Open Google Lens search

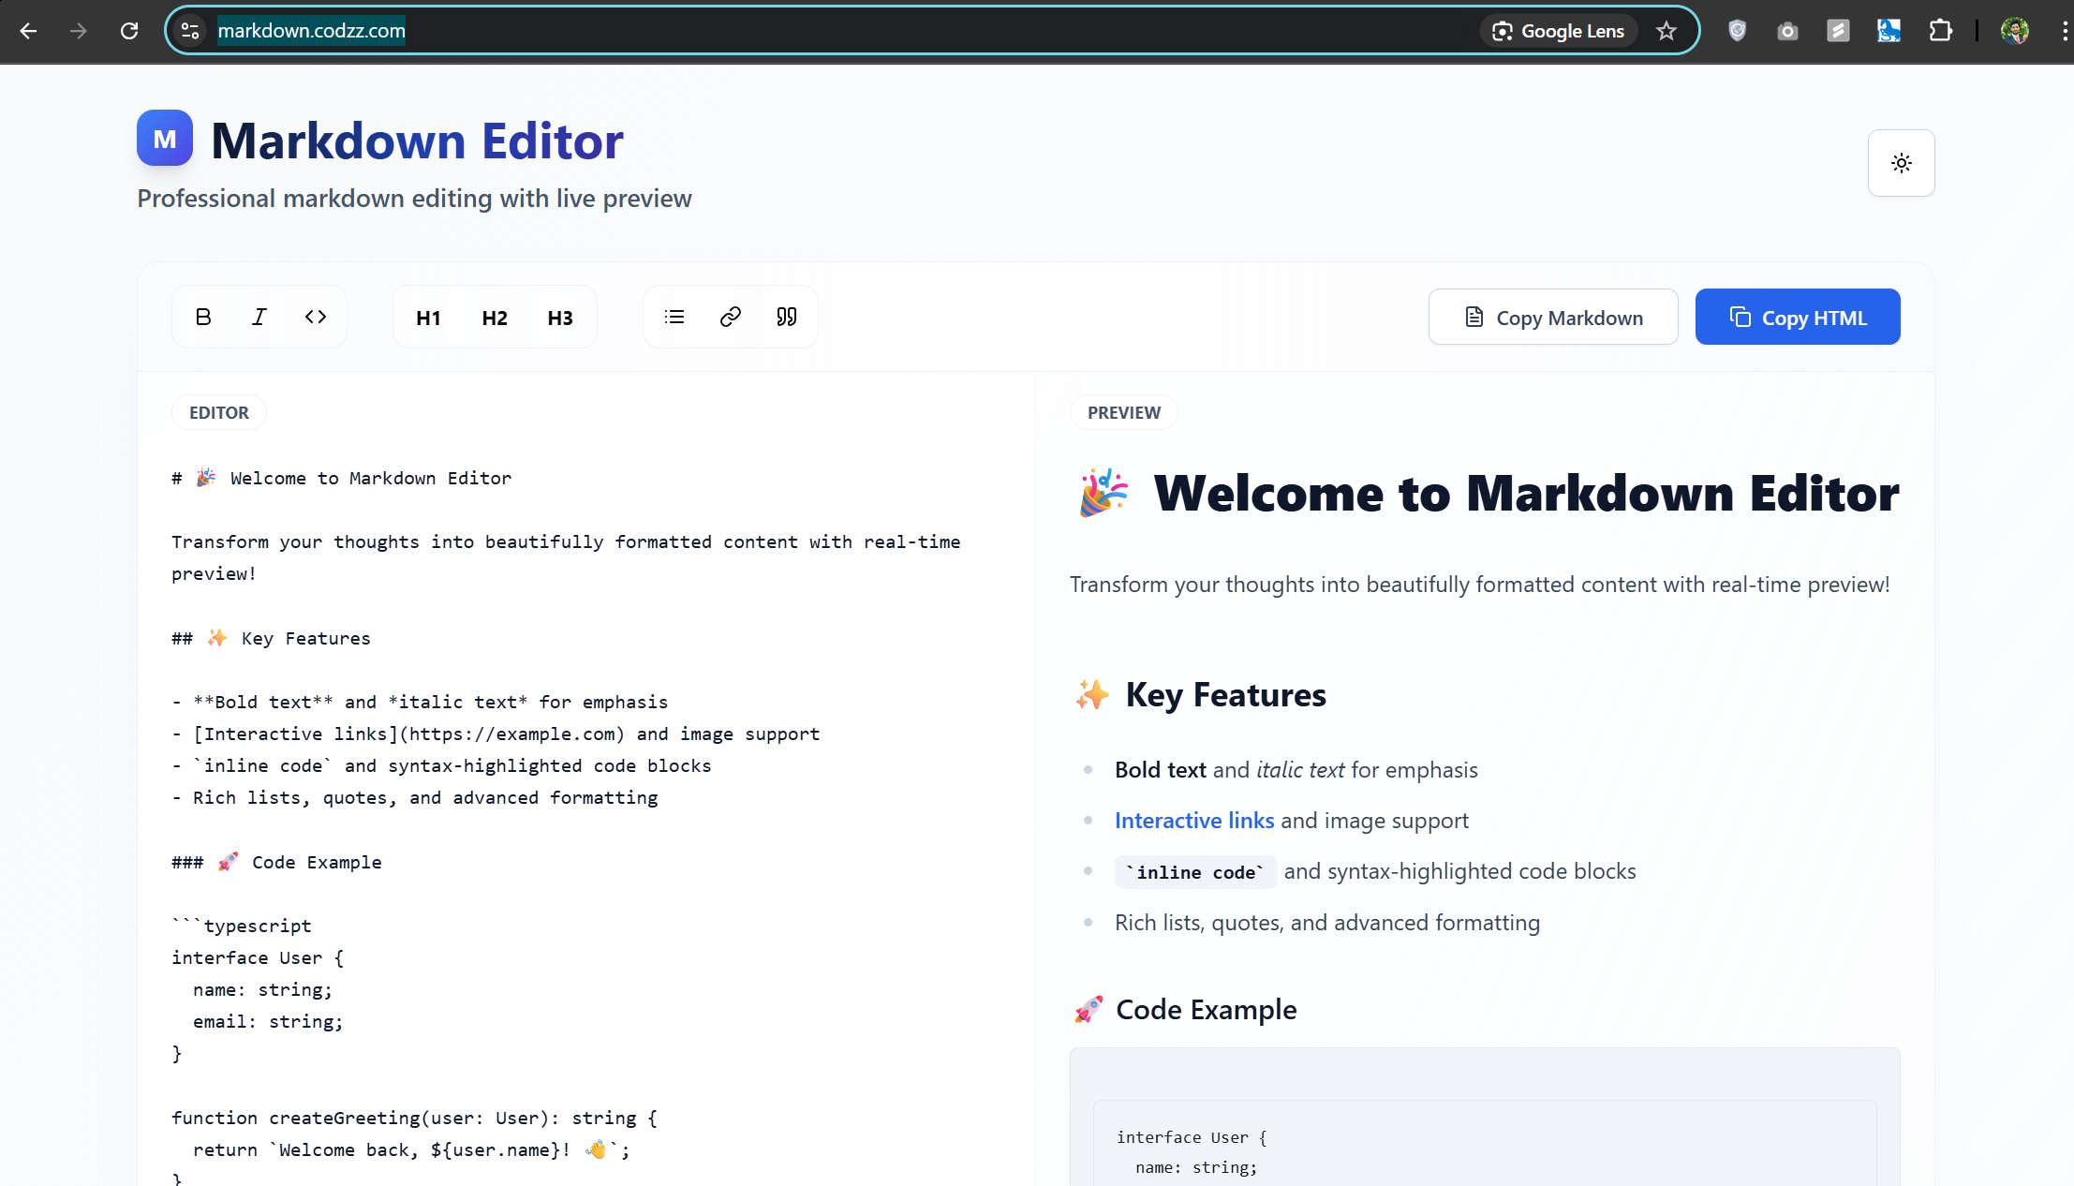pyautogui.click(x=1558, y=30)
